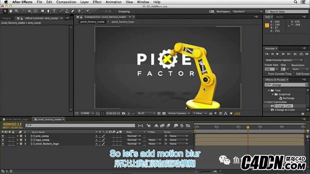Switch to pixel_factory_logo timeline tab

[x=17, y=119]
